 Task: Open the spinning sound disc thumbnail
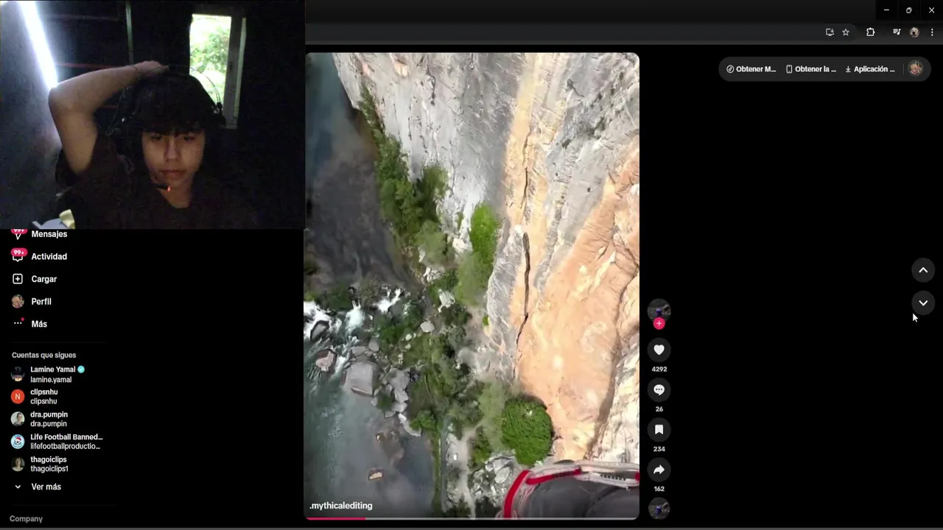point(659,508)
